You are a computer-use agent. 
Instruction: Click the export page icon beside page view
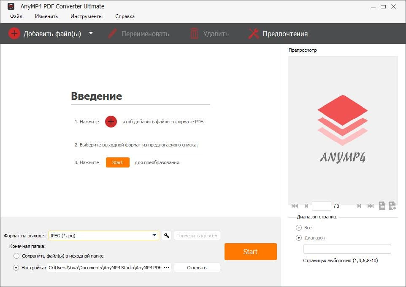click(x=392, y=206)
